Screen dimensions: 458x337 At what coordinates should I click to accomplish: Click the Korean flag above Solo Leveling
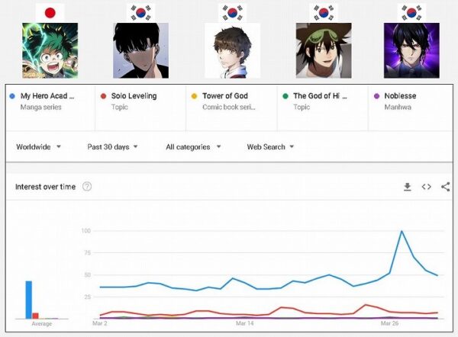[x=140, y=12]
